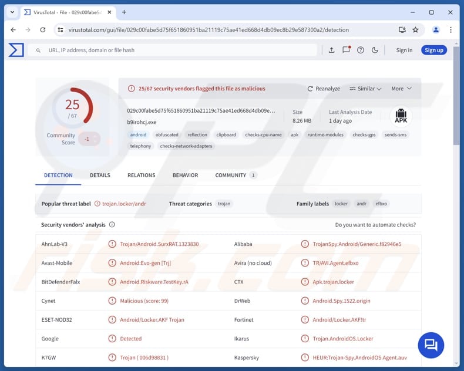Switch to the BEHAVIOR tab
Screen dimensions: 464x371
pos(186,175)
